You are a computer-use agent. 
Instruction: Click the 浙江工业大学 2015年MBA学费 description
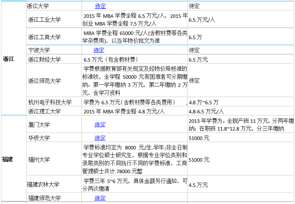pos(135,20)
